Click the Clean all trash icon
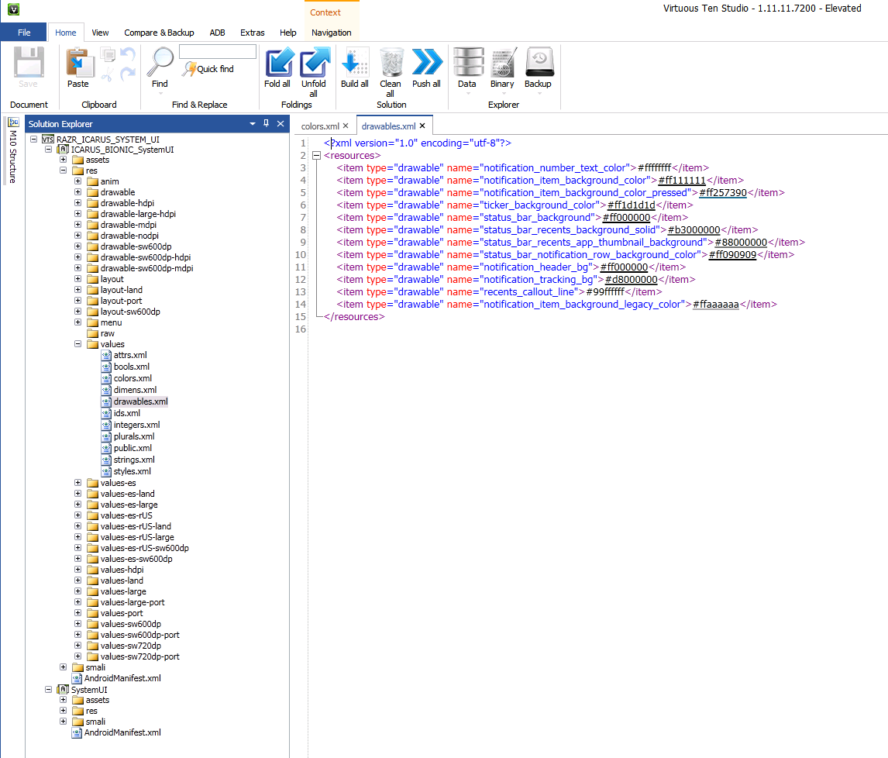 (x=391, y=64)
